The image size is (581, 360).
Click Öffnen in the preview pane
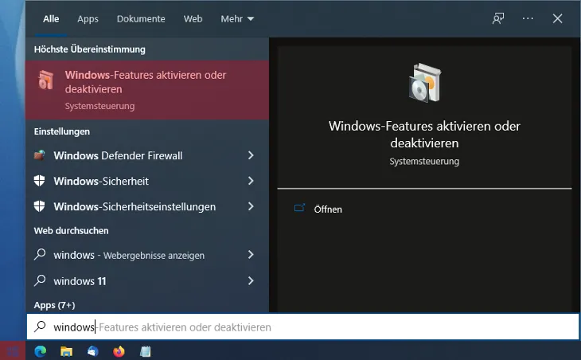[328, 209]
